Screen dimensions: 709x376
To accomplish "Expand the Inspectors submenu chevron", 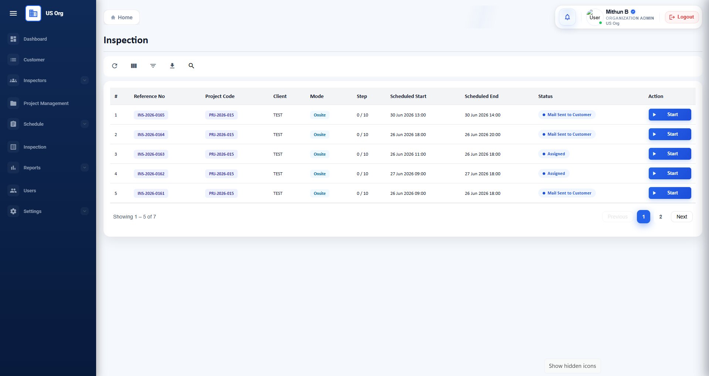I will [x=85, y=80].
